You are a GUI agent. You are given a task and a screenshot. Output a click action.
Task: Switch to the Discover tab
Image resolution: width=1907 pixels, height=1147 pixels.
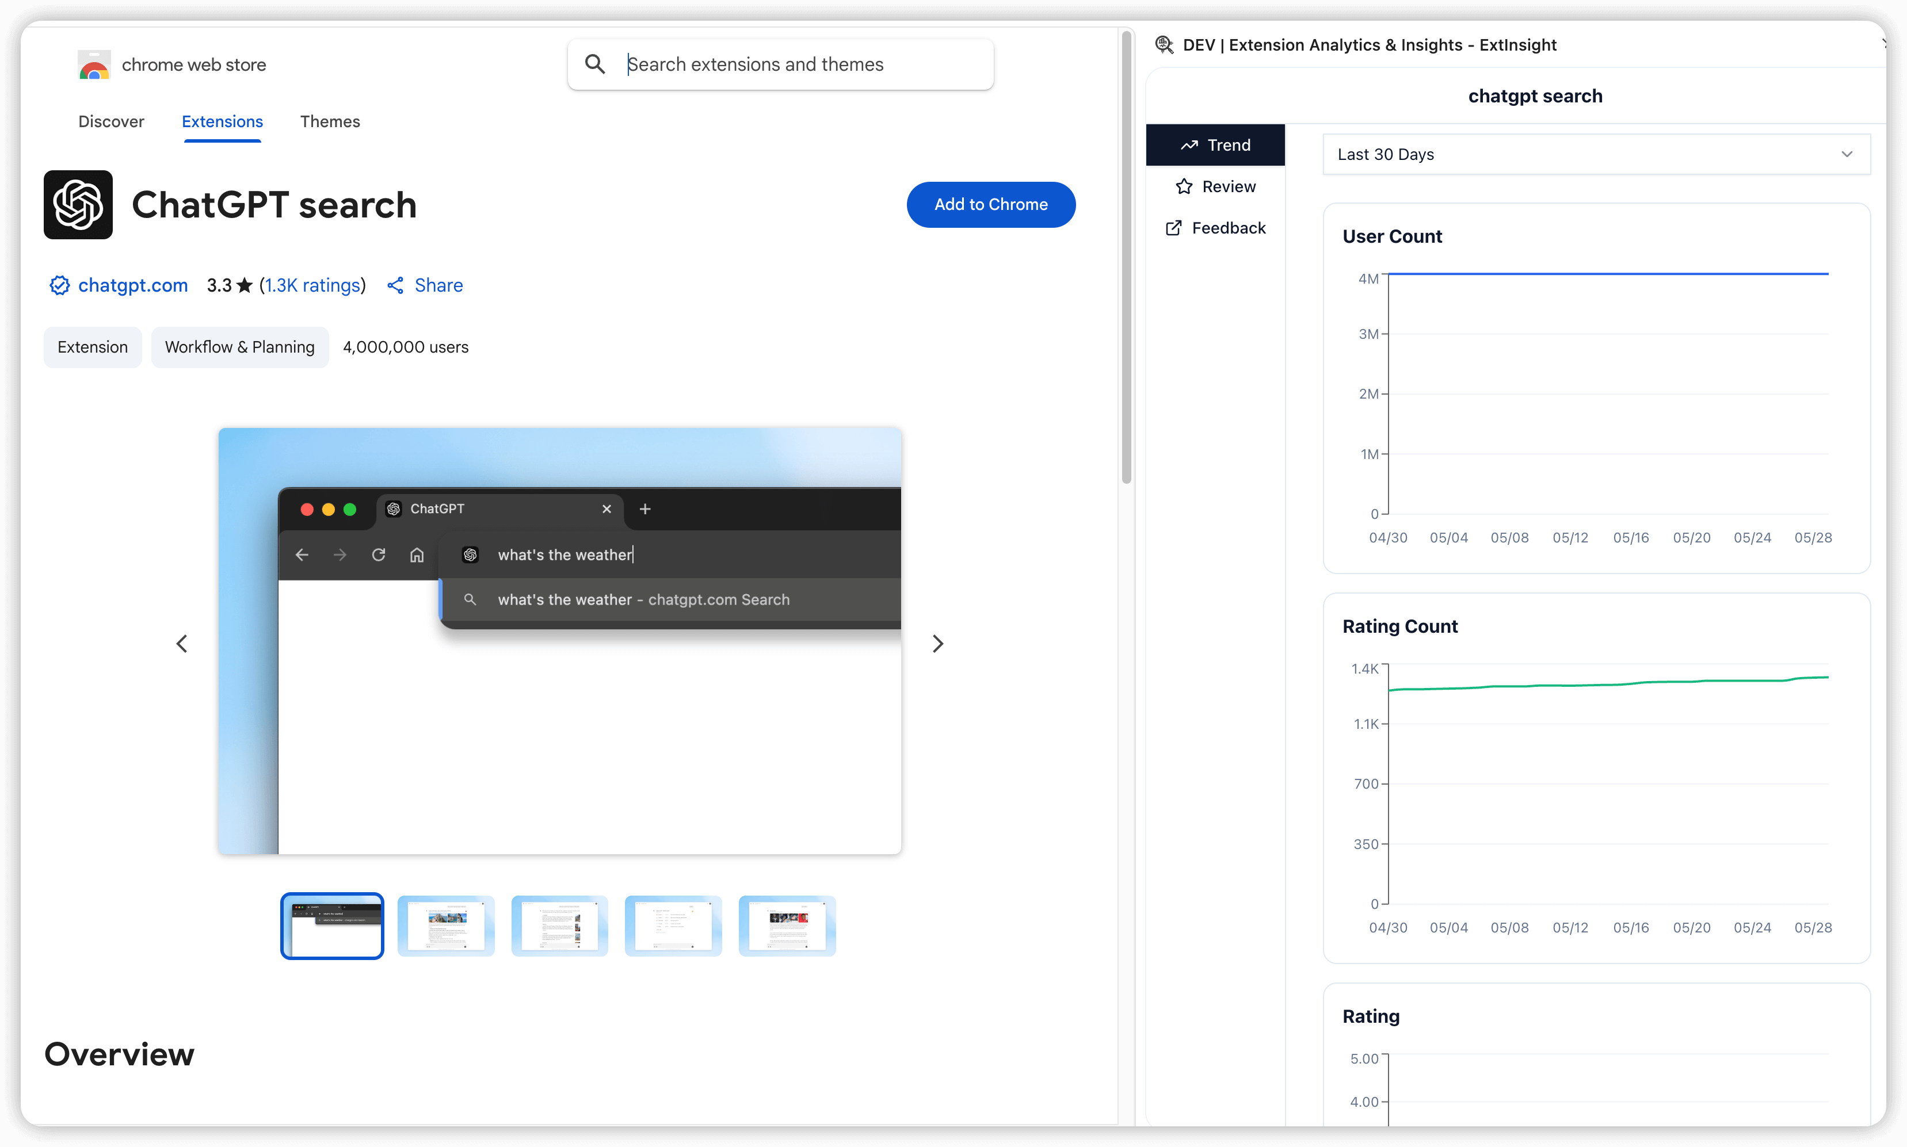(x=110, y=121)
